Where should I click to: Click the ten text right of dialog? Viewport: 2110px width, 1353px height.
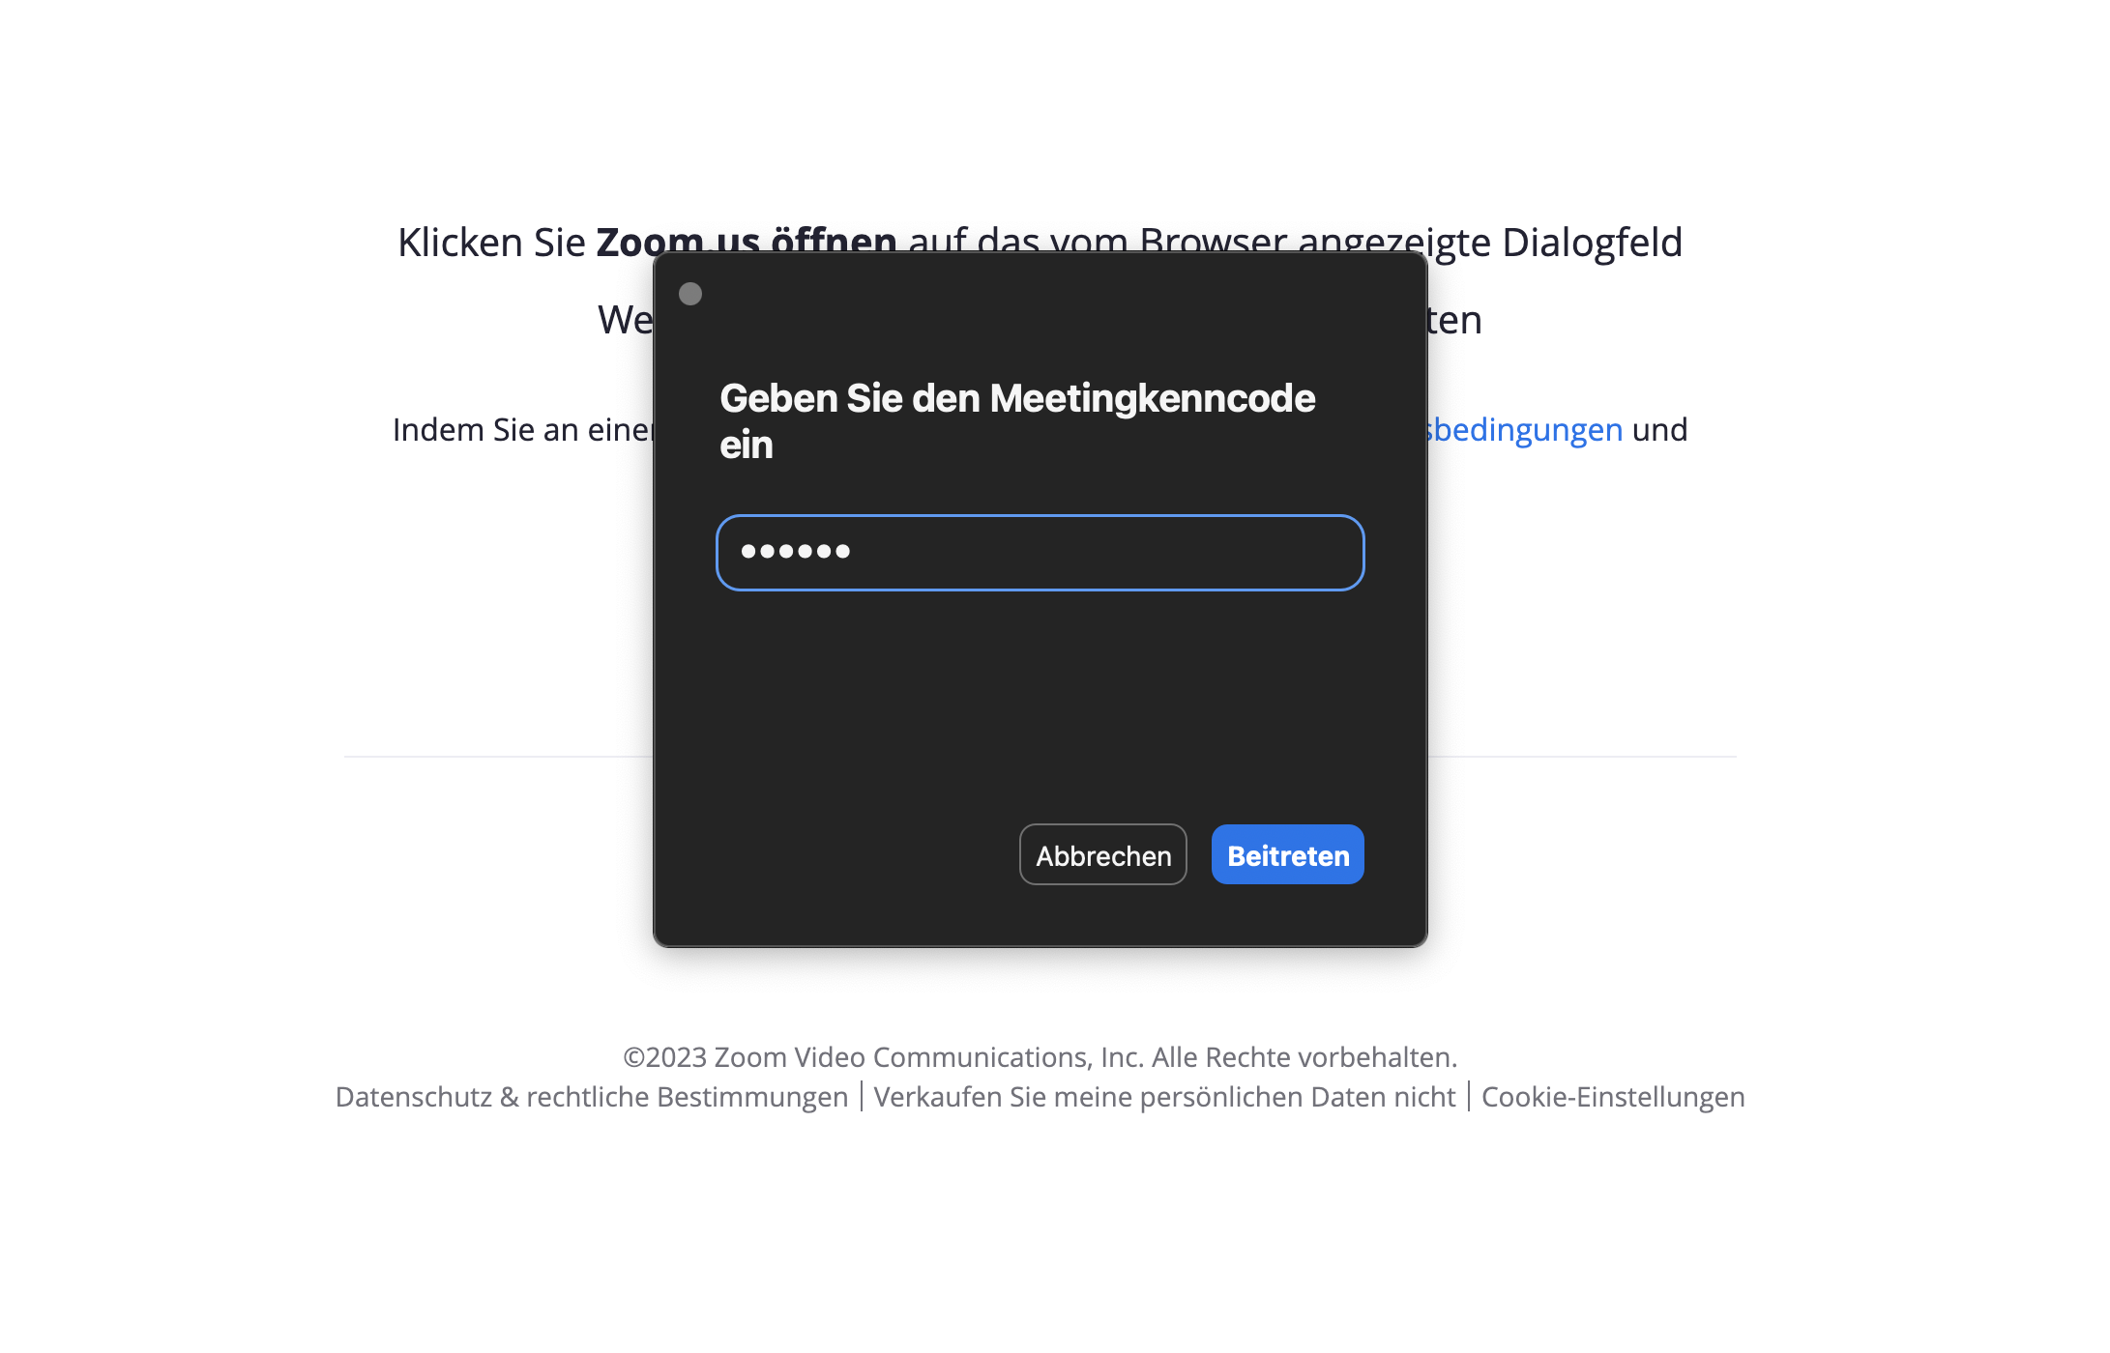click(1454, 320)
